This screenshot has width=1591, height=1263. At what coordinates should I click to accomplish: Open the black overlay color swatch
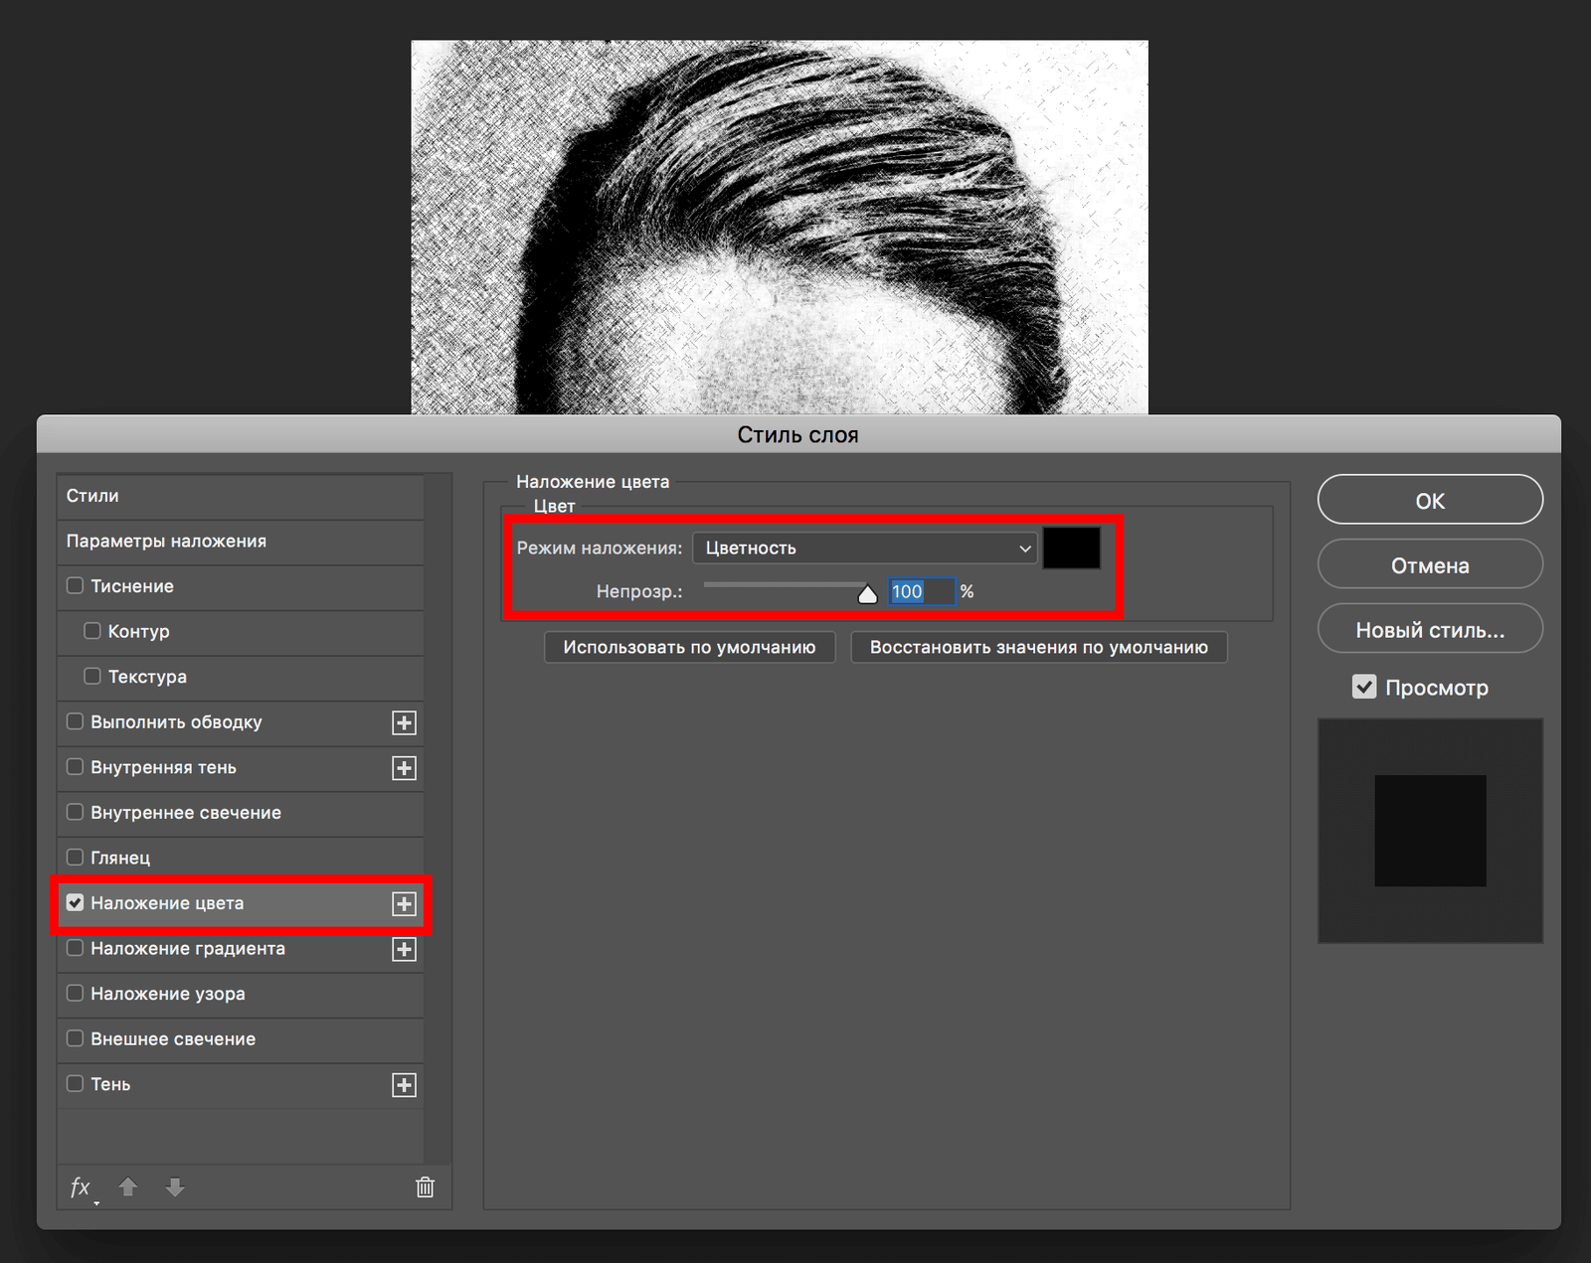pyautogui.click(x=1071, y=549)
